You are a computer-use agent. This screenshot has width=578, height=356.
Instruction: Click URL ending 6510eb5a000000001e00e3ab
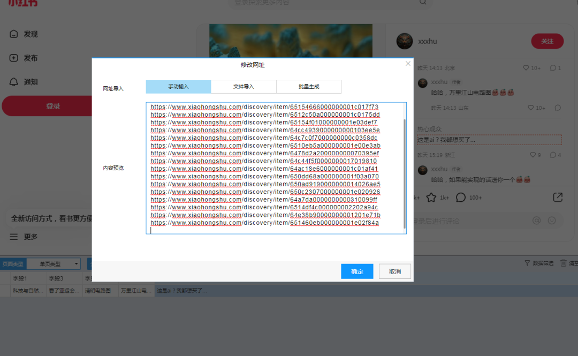(265, 146)
